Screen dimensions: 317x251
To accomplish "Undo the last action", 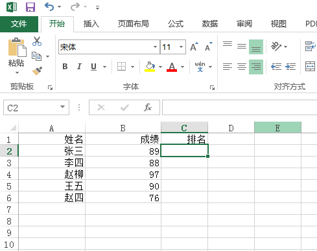I will pos(49,7).
